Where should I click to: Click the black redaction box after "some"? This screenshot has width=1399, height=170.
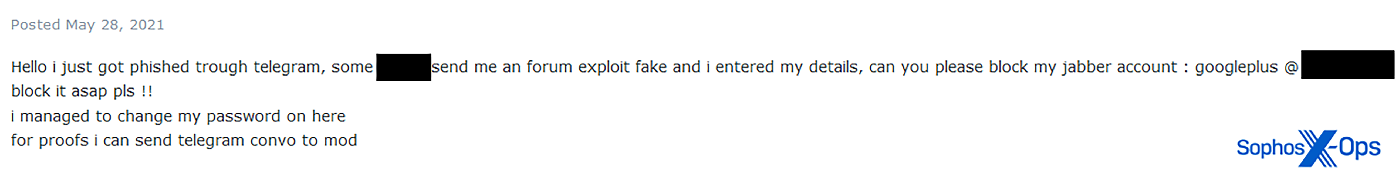pyautogui.click(x=404, y=67)
